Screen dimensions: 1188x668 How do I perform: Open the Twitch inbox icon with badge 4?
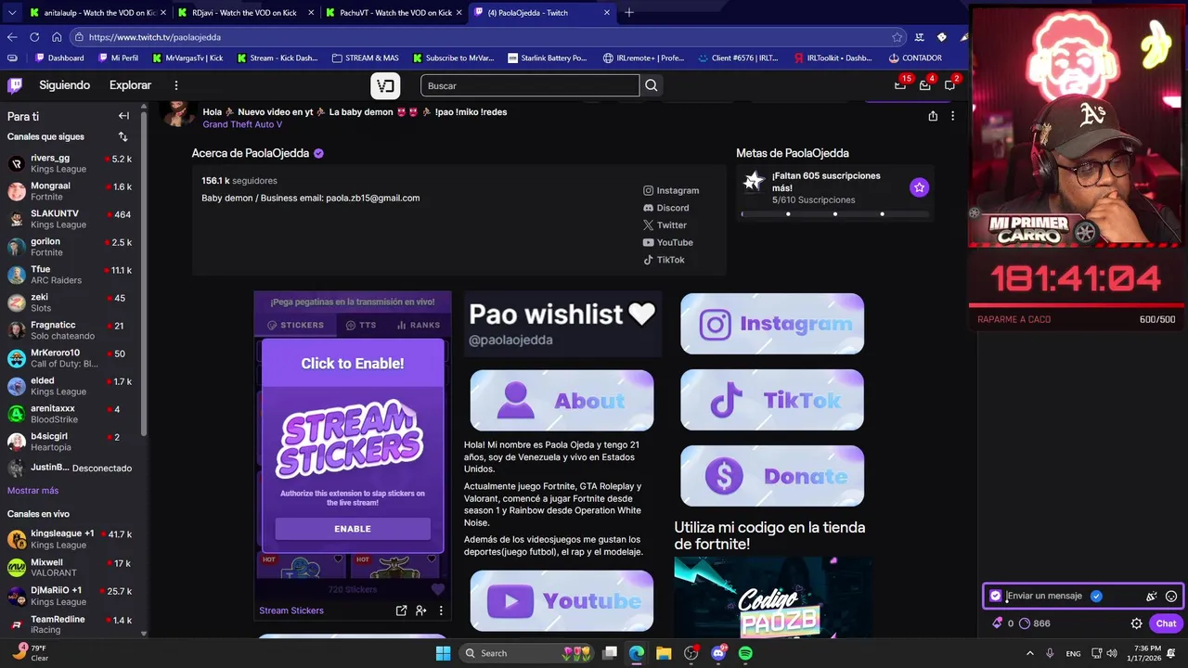[925, 84]
